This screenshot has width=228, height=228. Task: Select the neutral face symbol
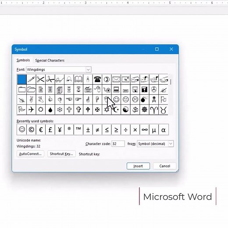pos(125,100)
